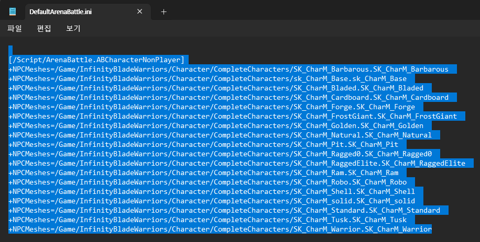Click the SK_CharM_Forge mesh line
The width and height of the screenshot is (480, 242).
212,107
